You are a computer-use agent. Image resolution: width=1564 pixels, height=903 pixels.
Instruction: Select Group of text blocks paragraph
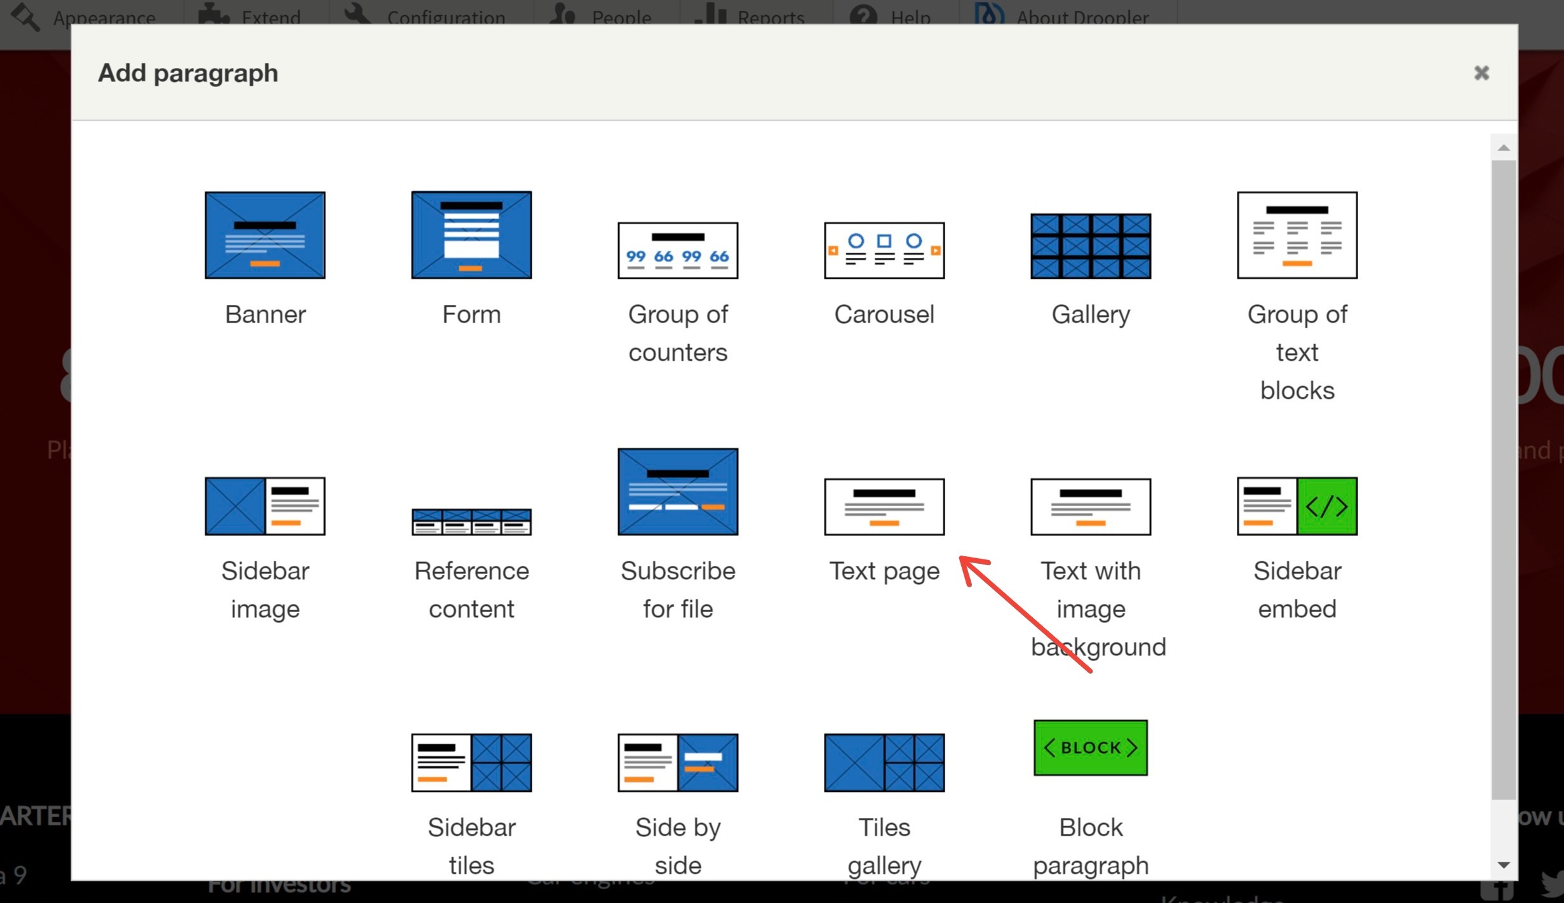coord(1298,291)
